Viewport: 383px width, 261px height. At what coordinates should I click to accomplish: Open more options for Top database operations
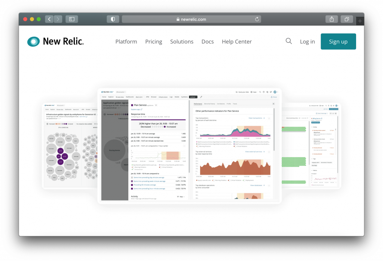pyautogui.click(x=269, y=186)
